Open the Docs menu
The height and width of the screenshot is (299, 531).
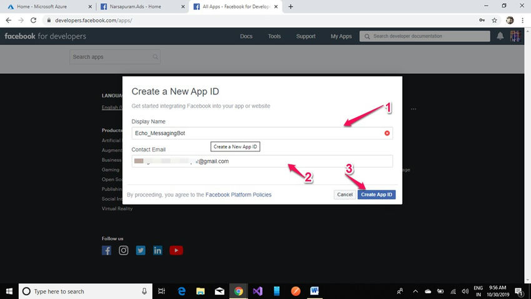pyautogui.click(x=246, y=36)
